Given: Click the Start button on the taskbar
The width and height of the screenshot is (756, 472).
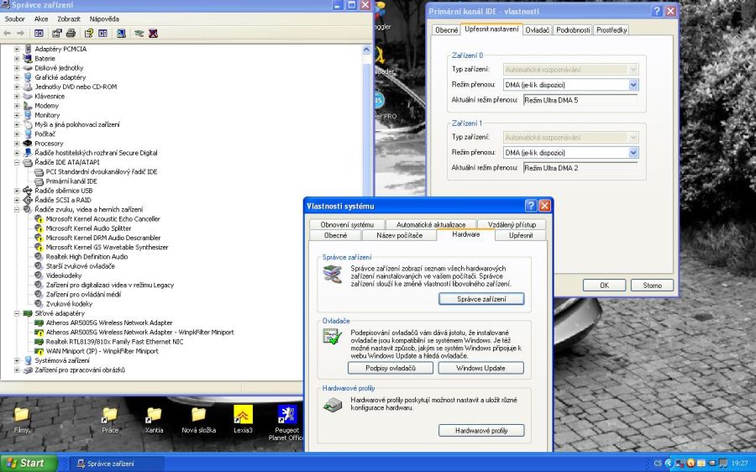Looking at the screenshot, I should pyautogui.click(x=29, y=463).
